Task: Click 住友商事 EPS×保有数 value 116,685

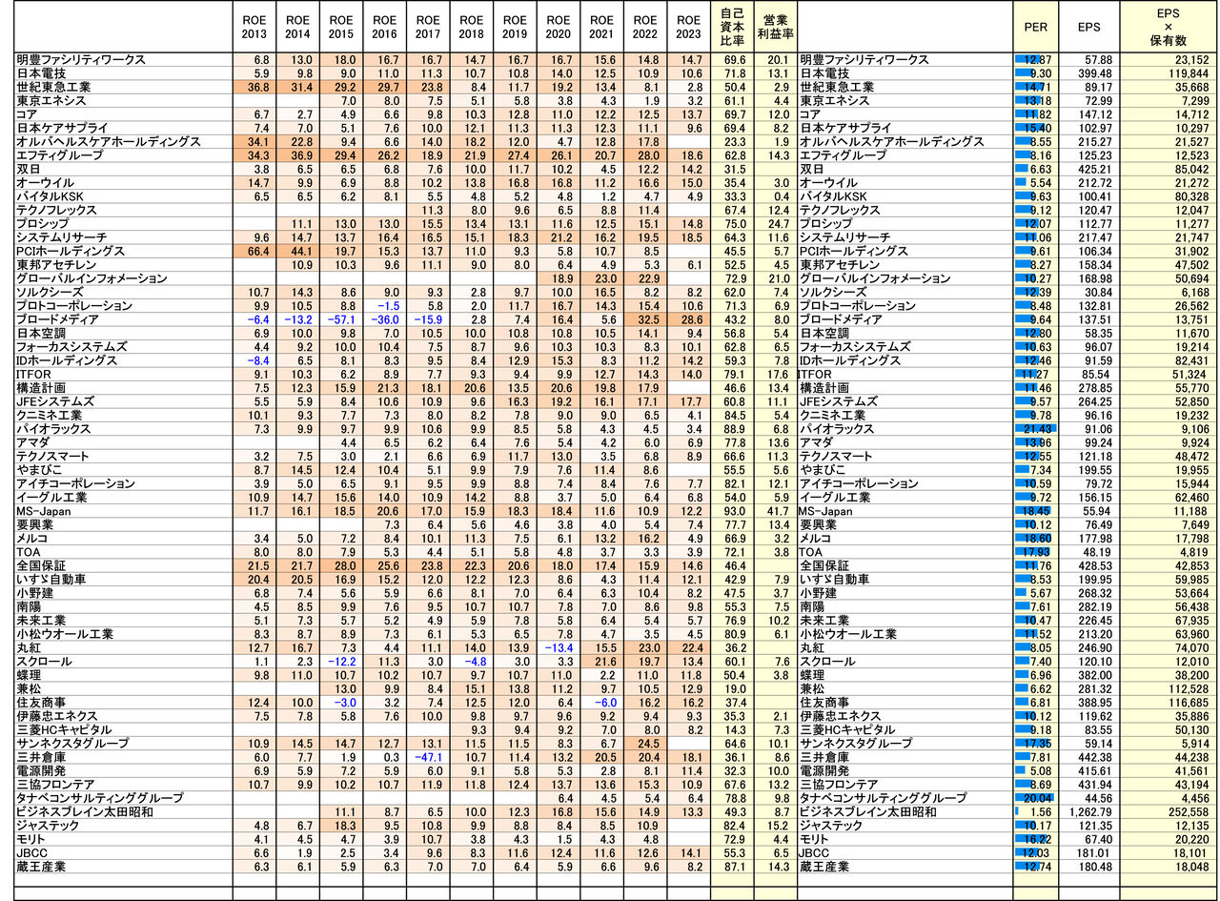Action: 1189,701
